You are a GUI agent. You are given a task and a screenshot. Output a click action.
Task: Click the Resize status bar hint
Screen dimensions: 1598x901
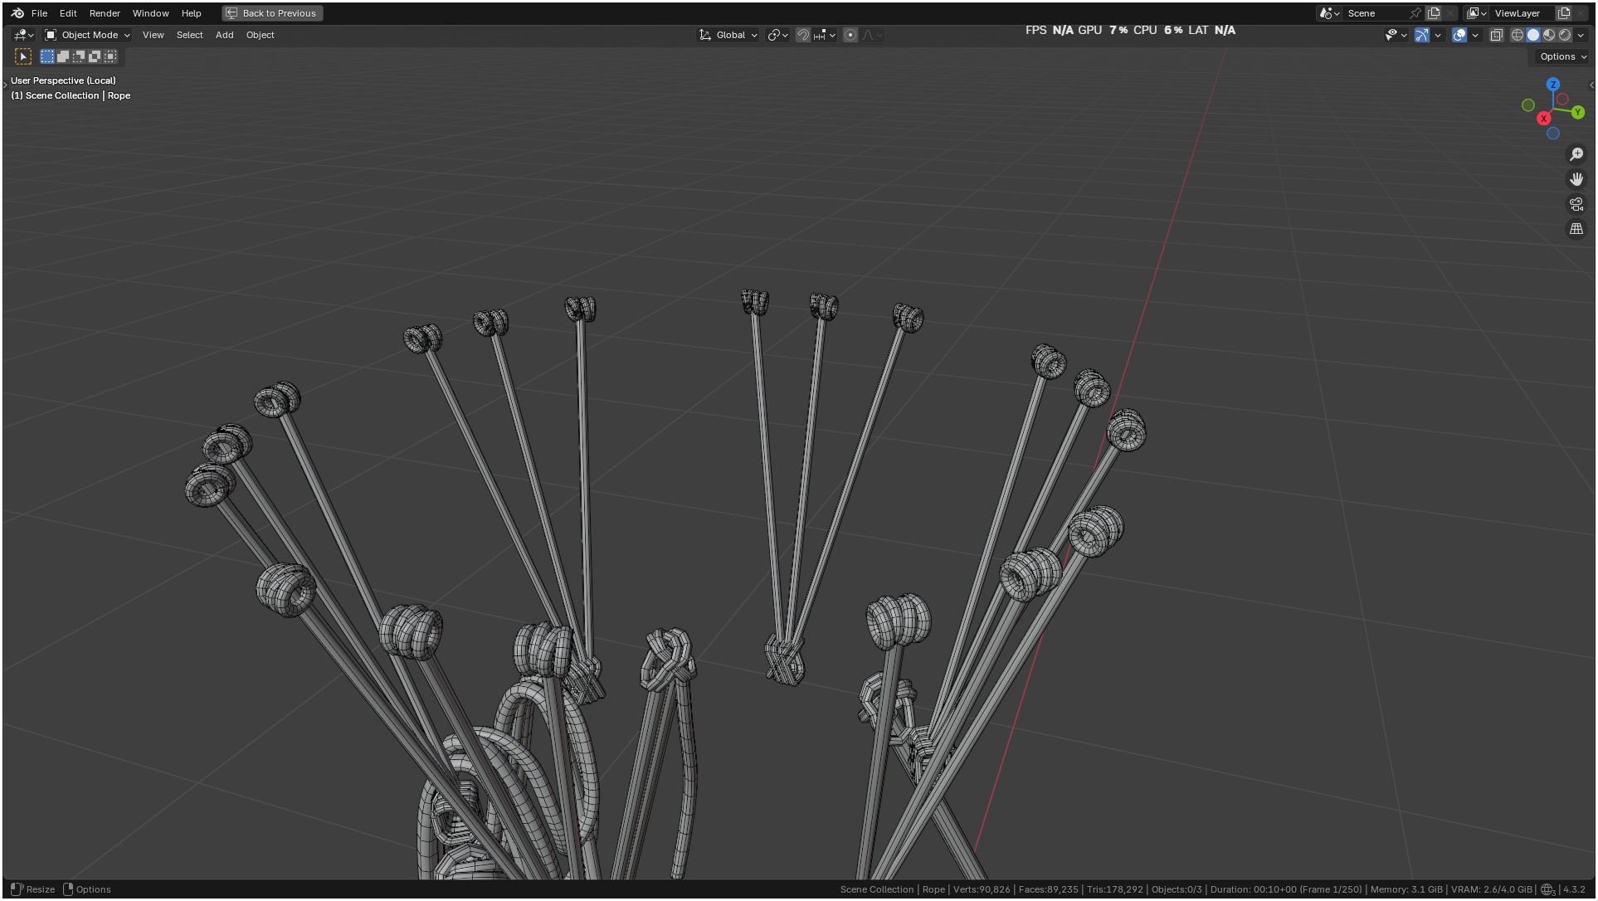click(32, 889)
